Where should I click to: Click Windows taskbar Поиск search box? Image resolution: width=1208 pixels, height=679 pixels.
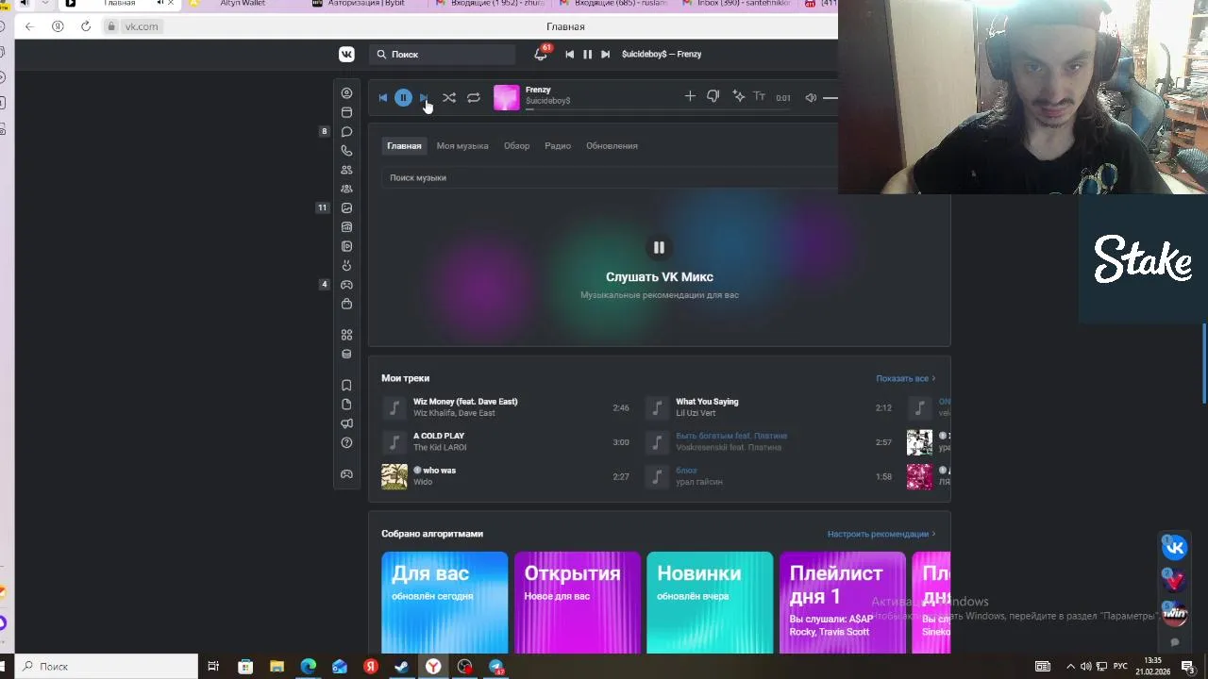107,667
